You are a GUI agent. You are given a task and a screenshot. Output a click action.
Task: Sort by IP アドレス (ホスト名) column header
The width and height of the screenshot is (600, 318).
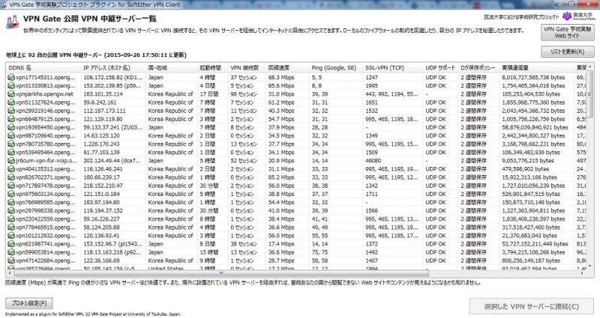[x=113, y=68]
